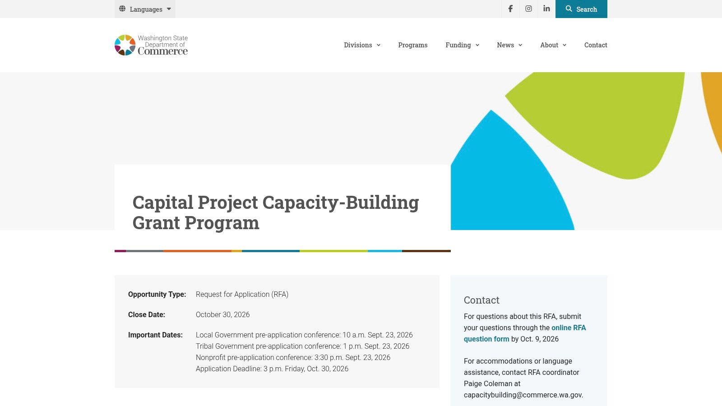The width and height of the screenshot is (722, 406).
Task: Expand the Funding menu
Action: point(462,45)
